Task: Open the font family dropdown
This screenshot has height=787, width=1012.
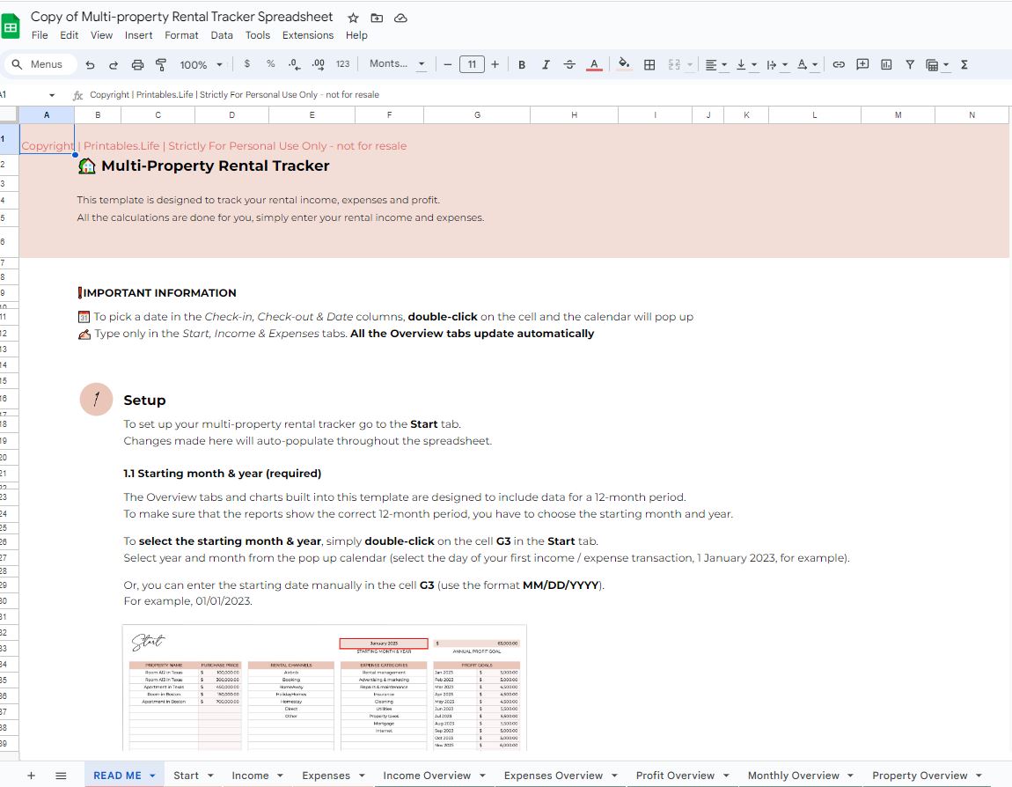Action: tap(397, 64)
